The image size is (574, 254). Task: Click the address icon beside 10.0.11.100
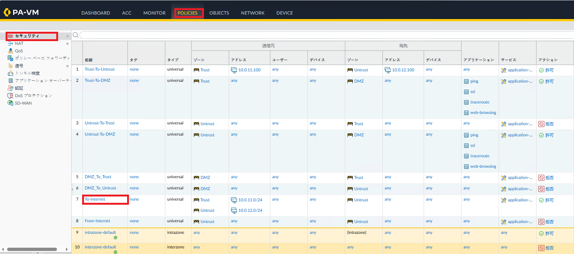(x=234, y=70)
